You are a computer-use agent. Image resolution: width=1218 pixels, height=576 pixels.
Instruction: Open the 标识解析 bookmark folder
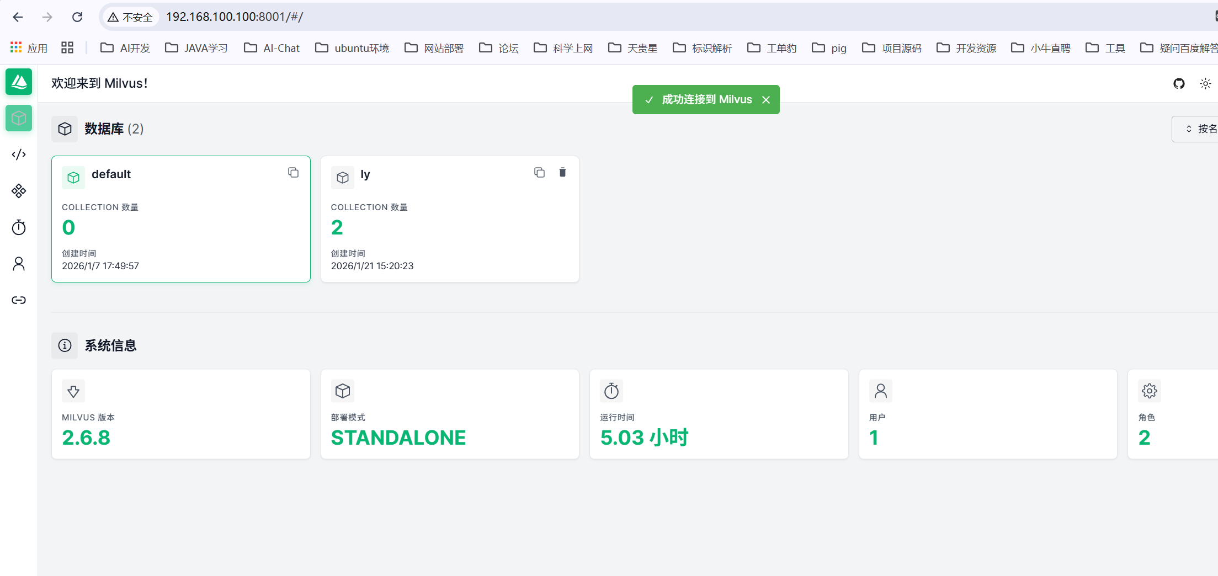[703, 48]
